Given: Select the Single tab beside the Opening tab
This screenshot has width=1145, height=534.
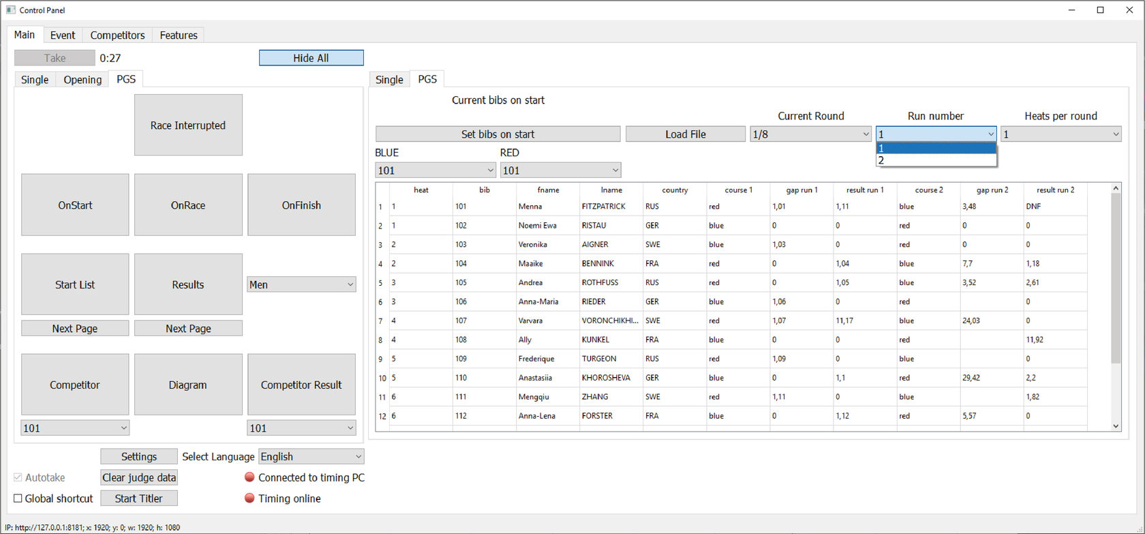Looking at the screenshot, I should tap(35, 80).
